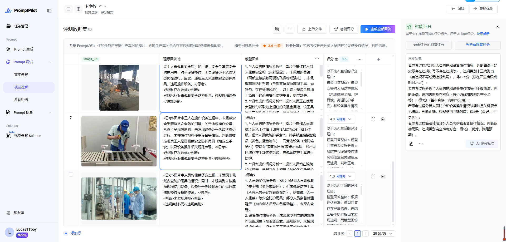Open the V1 version dropdown
Viewport: 506px width, 242px height.
coord(103,6)
